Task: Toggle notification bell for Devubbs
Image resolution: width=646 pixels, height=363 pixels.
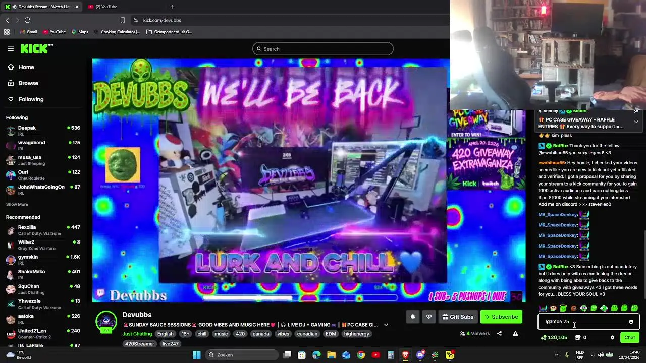Action: (x=412, y=317)
